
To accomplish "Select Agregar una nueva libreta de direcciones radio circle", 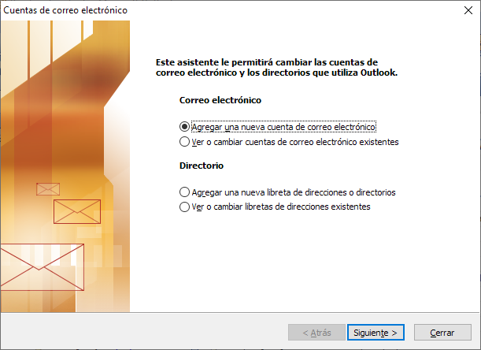I will pos(184,192).
